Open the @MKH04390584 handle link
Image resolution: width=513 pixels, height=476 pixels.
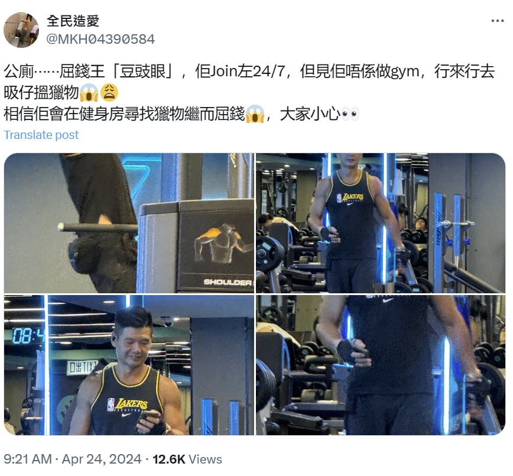[100, 39]
